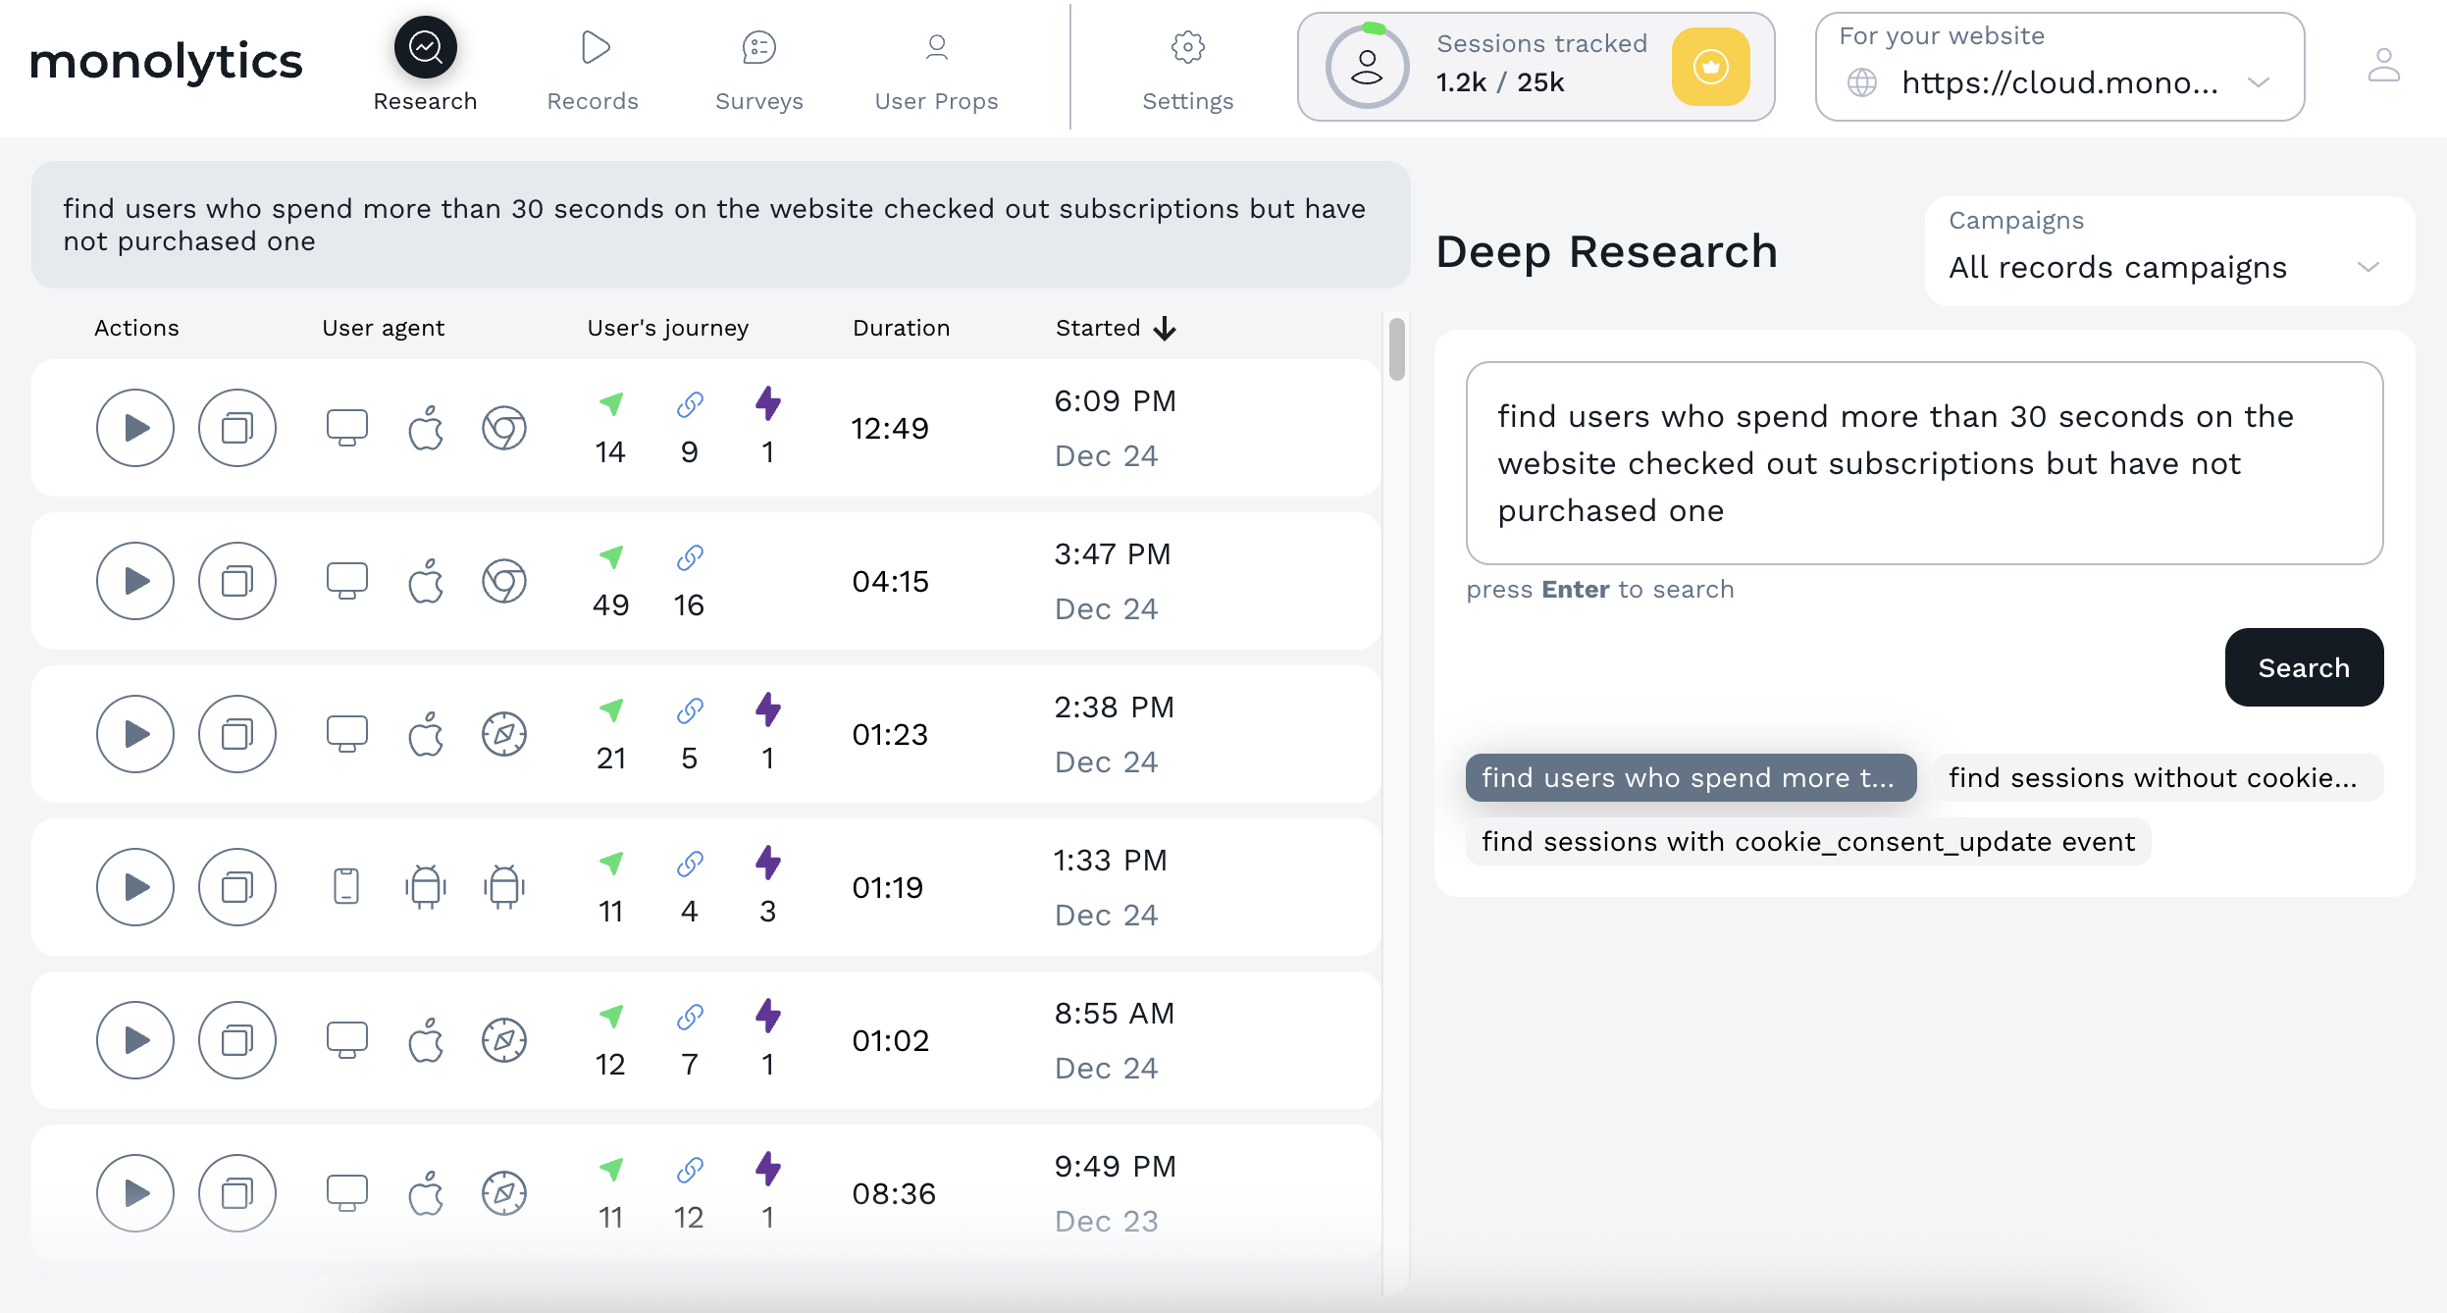The width and height of the screenshot is (2447, 1313).
Task: Click green navigation arrow in 8:55 AM row
Action: point(611,1017)
